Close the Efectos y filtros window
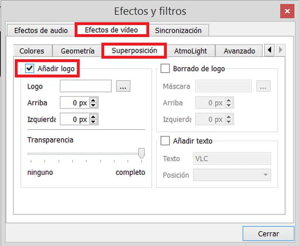Screen dimensions: 299x246 pyautogui.click(x=287, y=11)
